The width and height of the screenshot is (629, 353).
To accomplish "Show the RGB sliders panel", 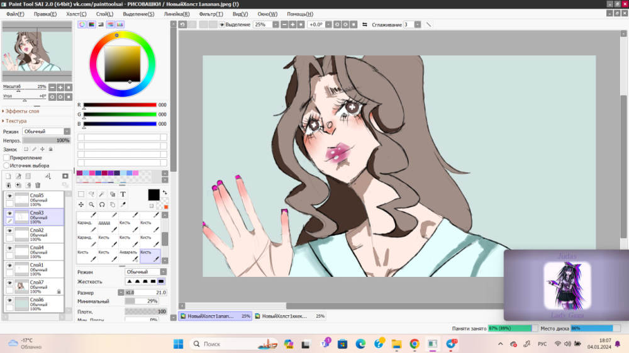I will click(x=91, y=25).
